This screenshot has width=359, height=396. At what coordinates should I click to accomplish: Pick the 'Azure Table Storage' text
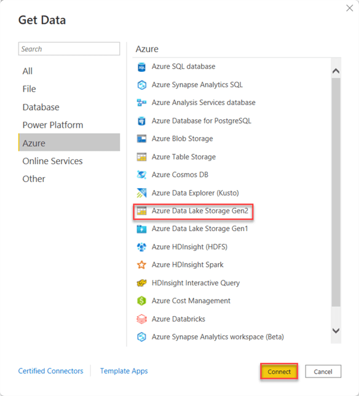click(x=184, y=157)
